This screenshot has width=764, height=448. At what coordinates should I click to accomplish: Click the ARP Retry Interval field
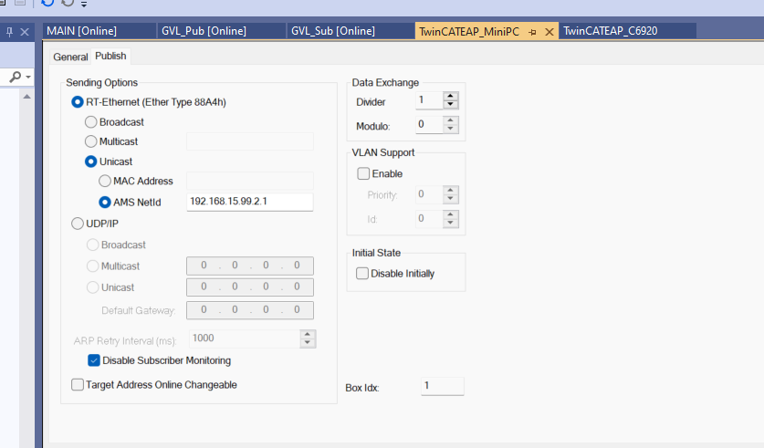tap(244, 339)
